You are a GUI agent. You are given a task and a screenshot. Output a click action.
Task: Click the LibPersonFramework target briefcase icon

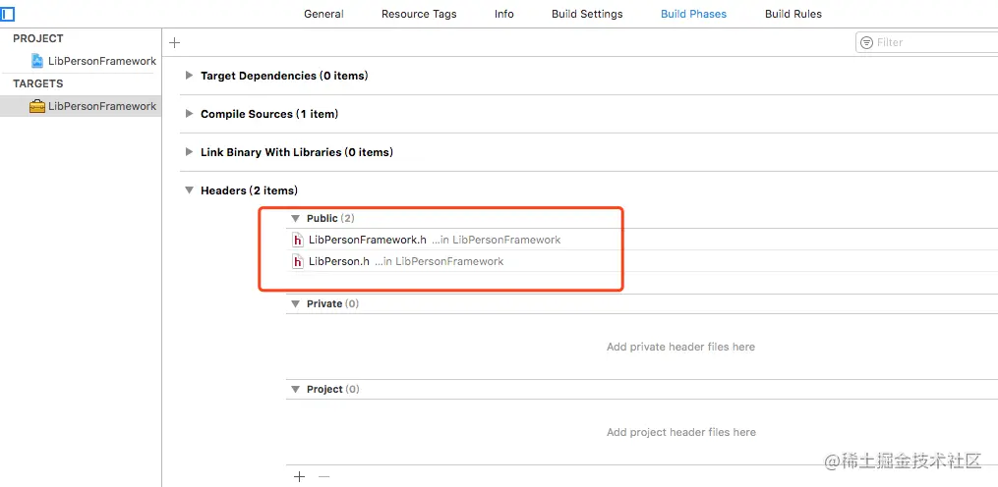pyautogui.click(x=37, y=106)
